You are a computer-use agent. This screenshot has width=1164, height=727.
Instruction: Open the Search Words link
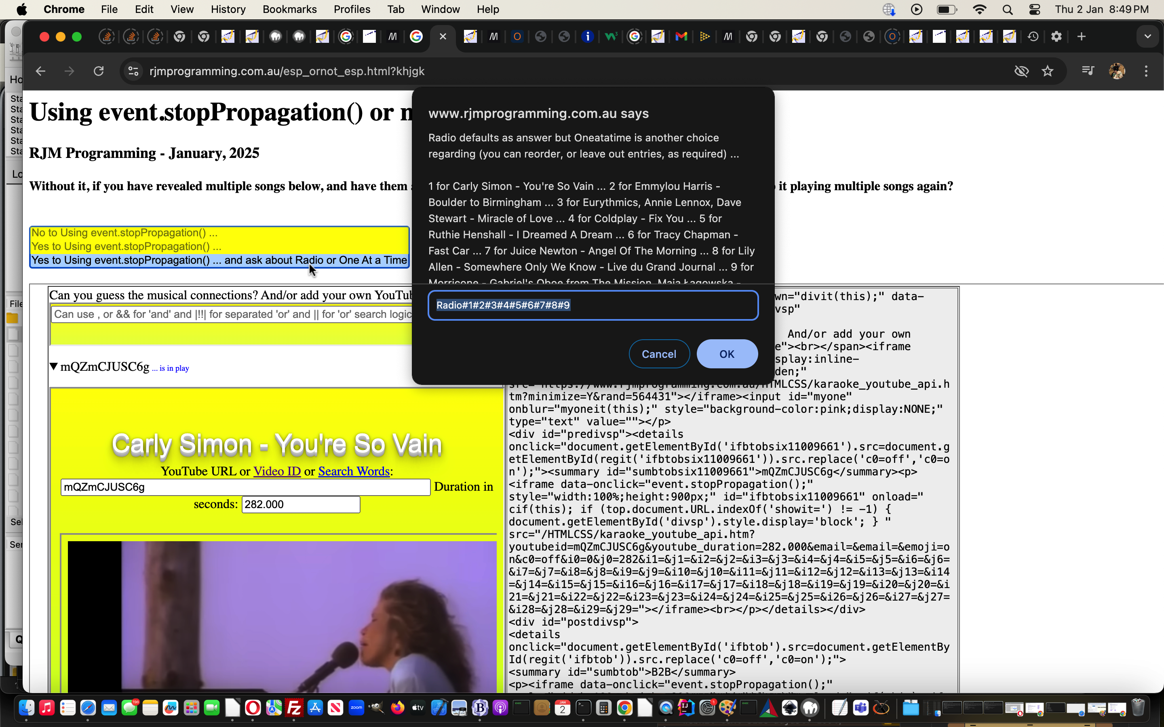(x=354, y=471)
